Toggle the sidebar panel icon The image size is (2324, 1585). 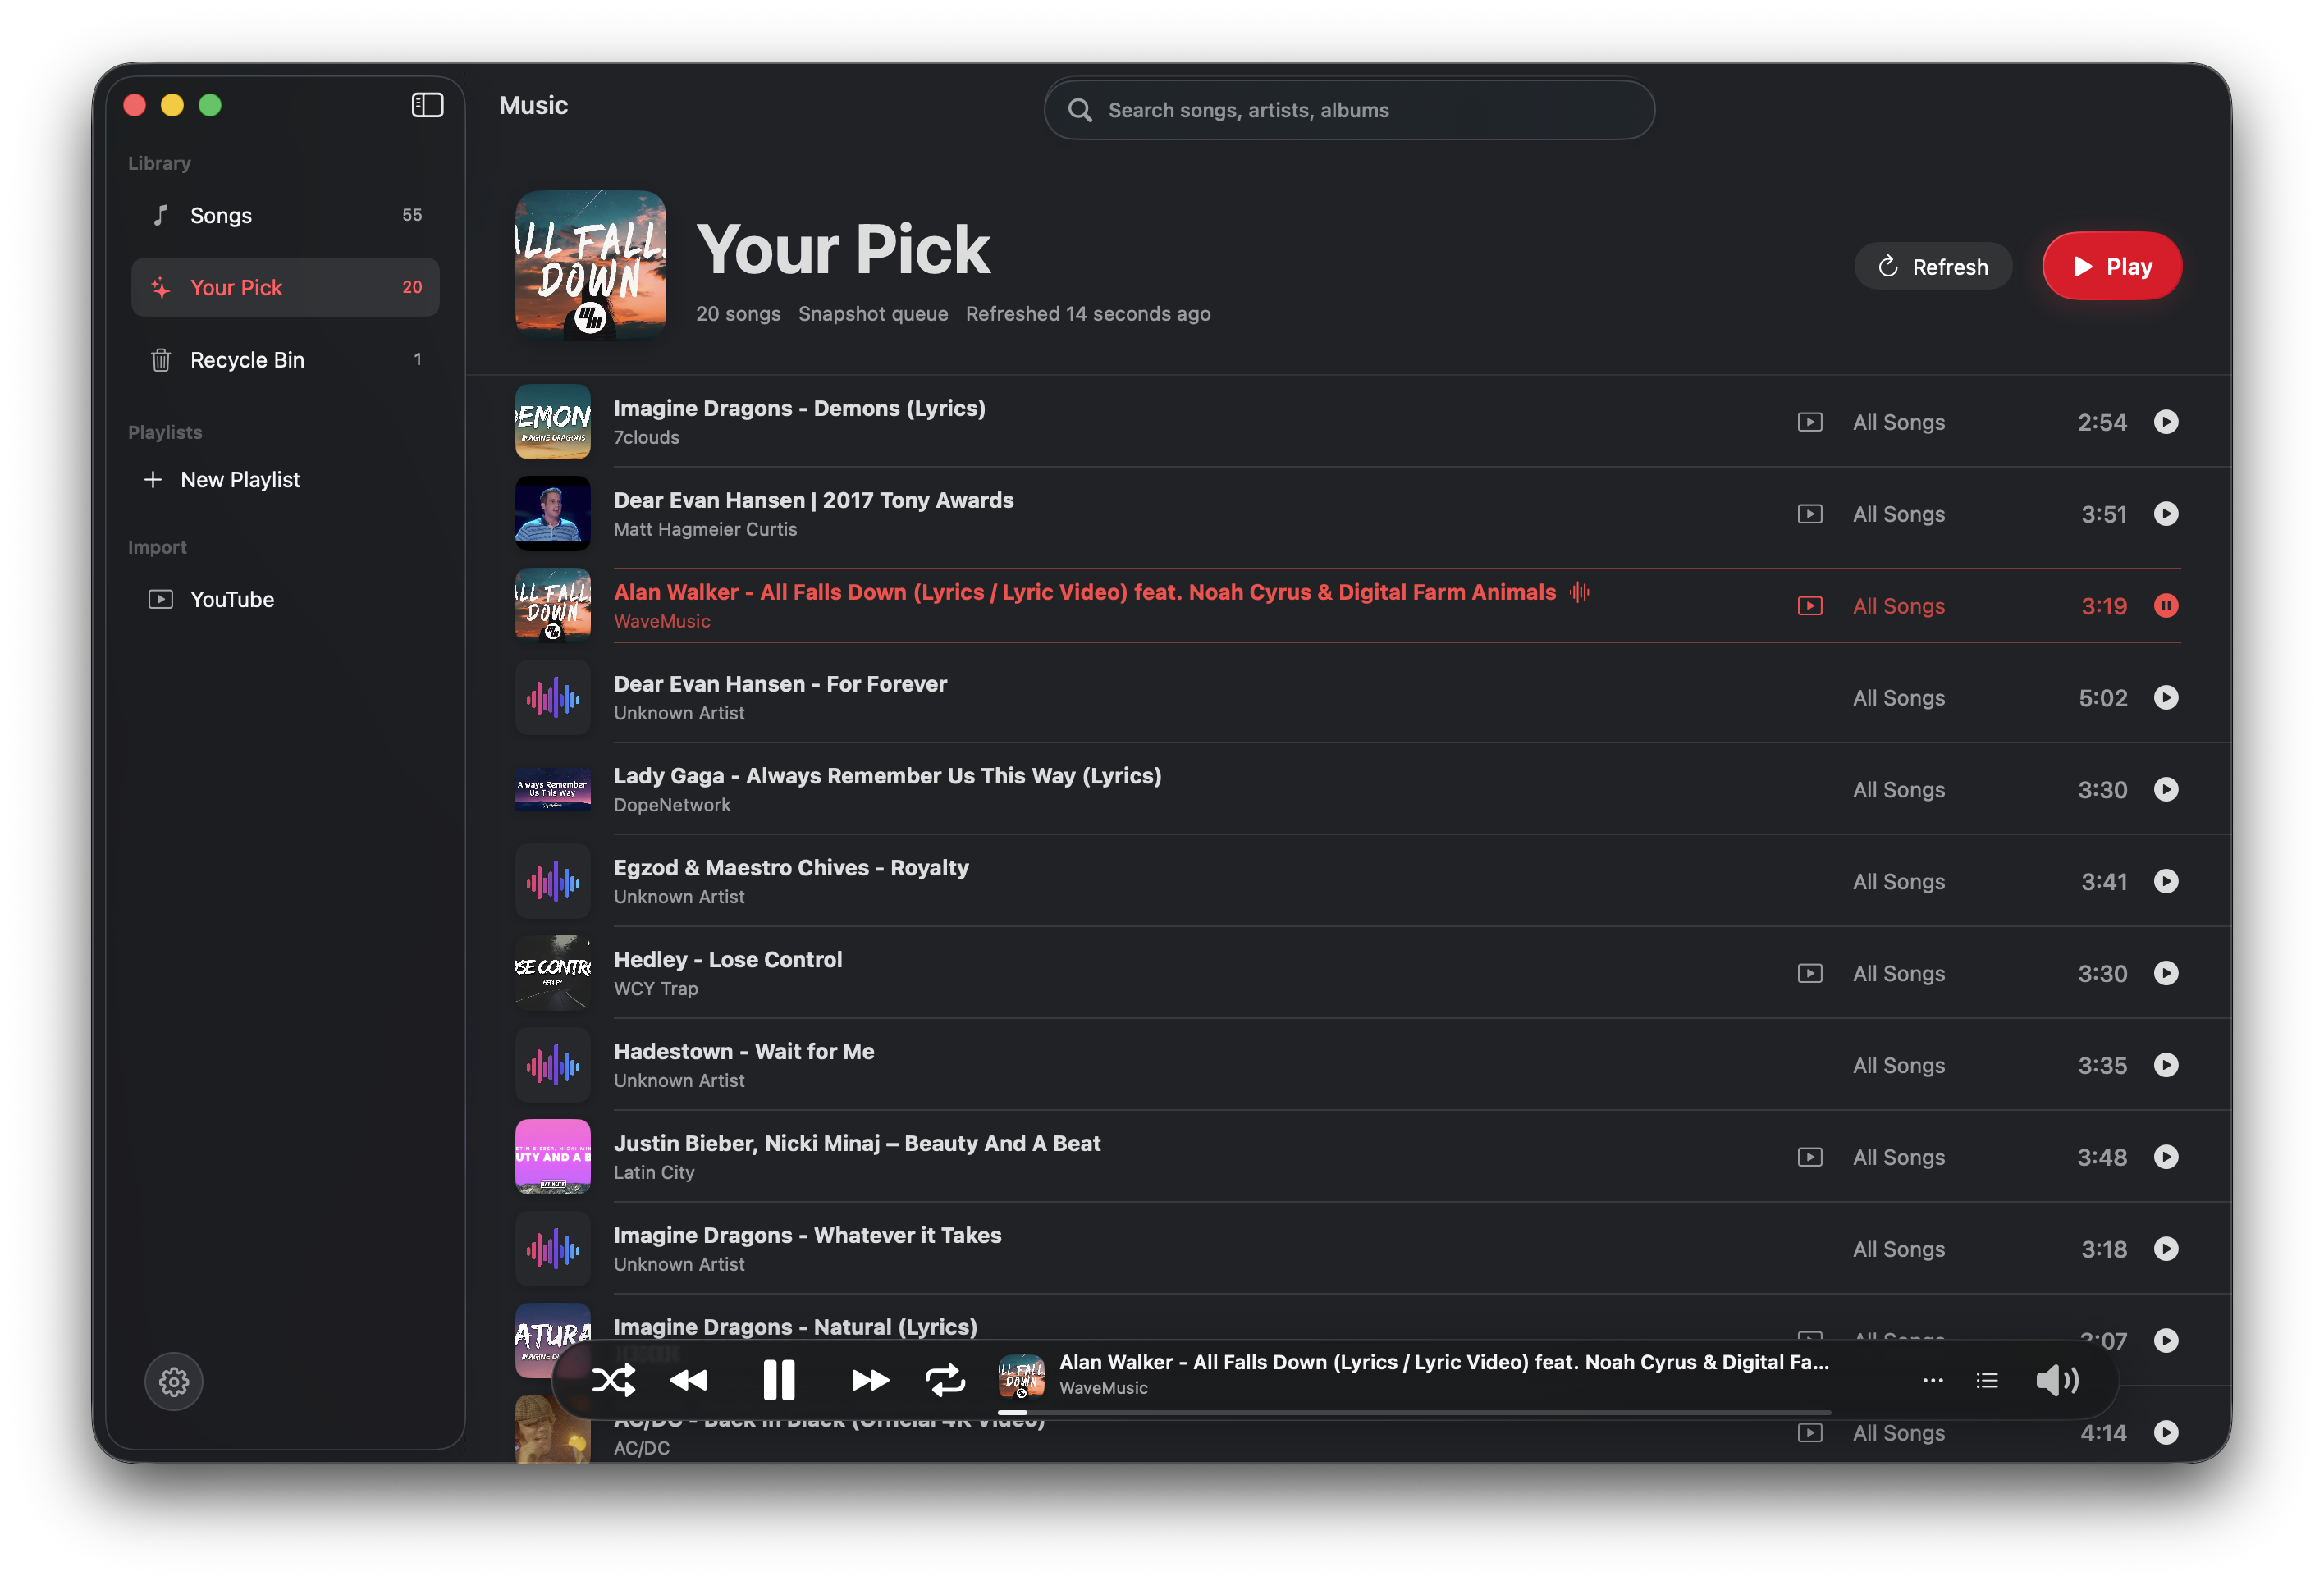click(427, 105)
